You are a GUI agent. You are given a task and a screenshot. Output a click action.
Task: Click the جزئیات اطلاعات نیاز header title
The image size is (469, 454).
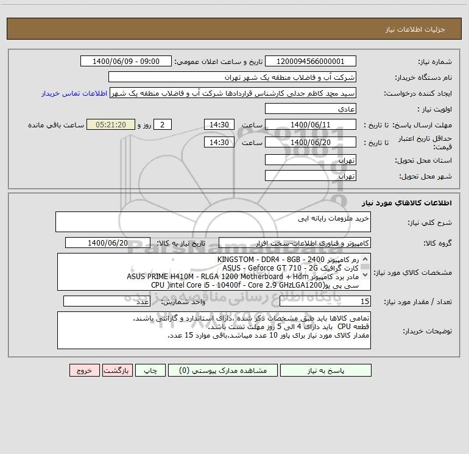click(415, 29)
